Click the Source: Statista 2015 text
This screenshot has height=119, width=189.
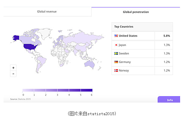[20, 99]
